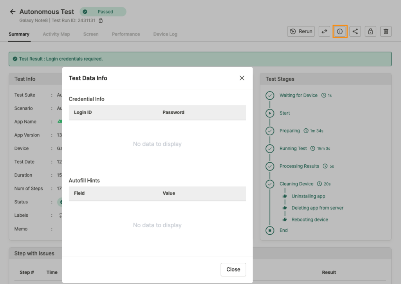Click the Running Test checkmark icon

coord(270,149)
